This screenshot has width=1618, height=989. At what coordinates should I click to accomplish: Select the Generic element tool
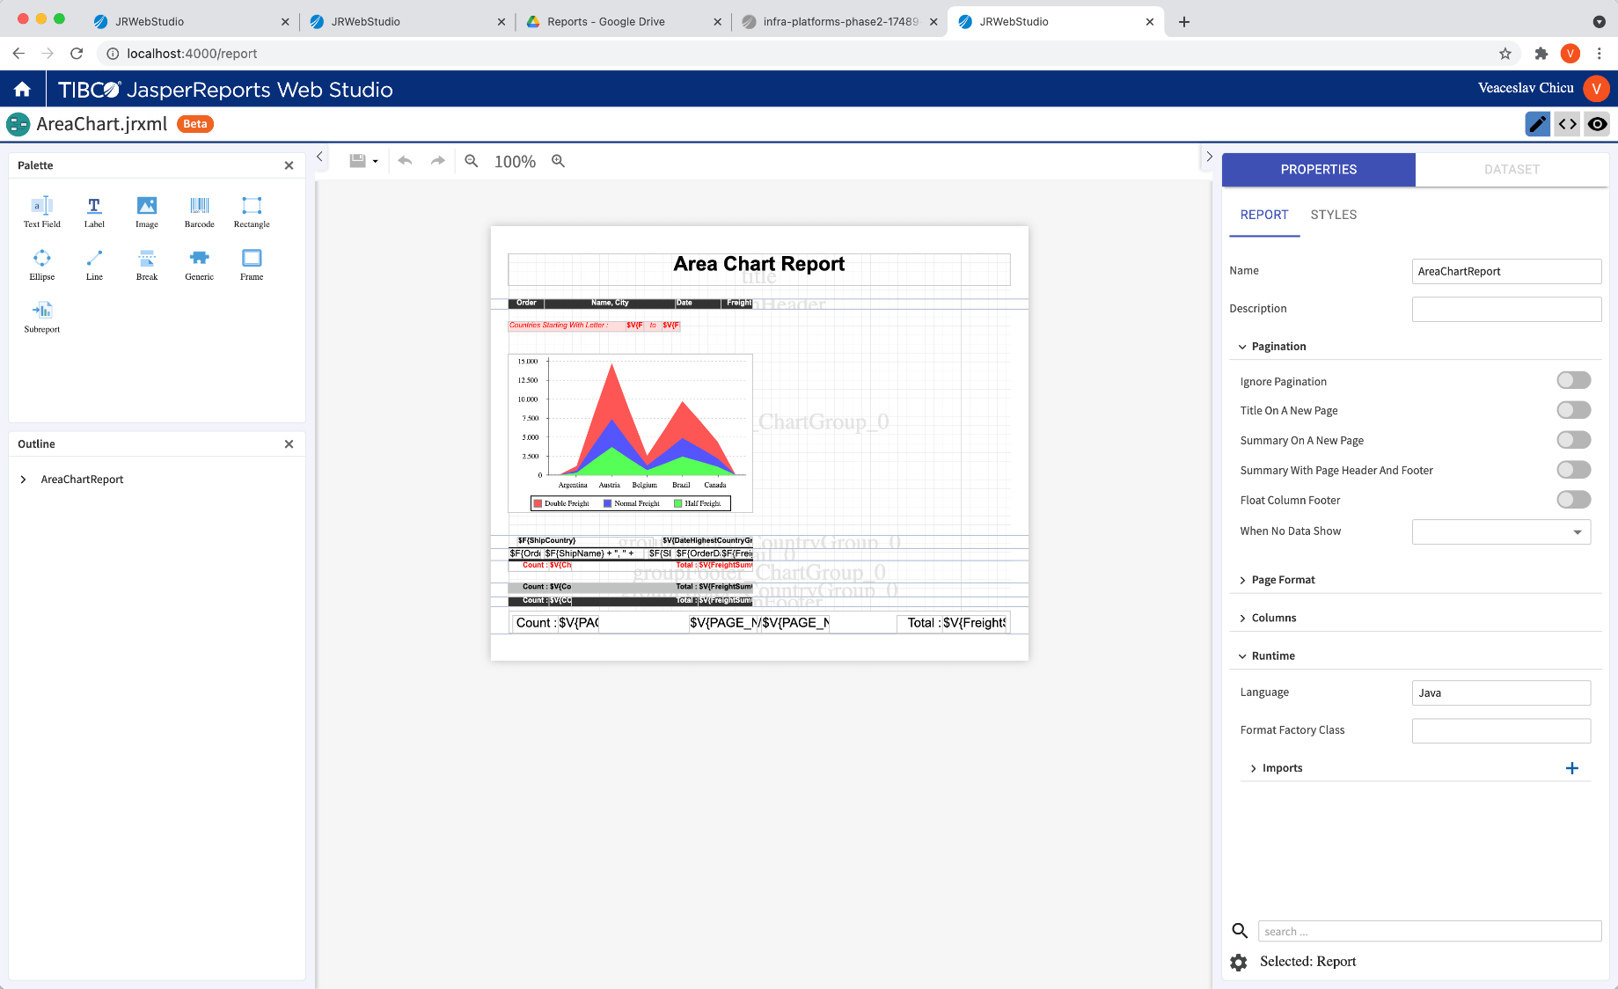200,265
